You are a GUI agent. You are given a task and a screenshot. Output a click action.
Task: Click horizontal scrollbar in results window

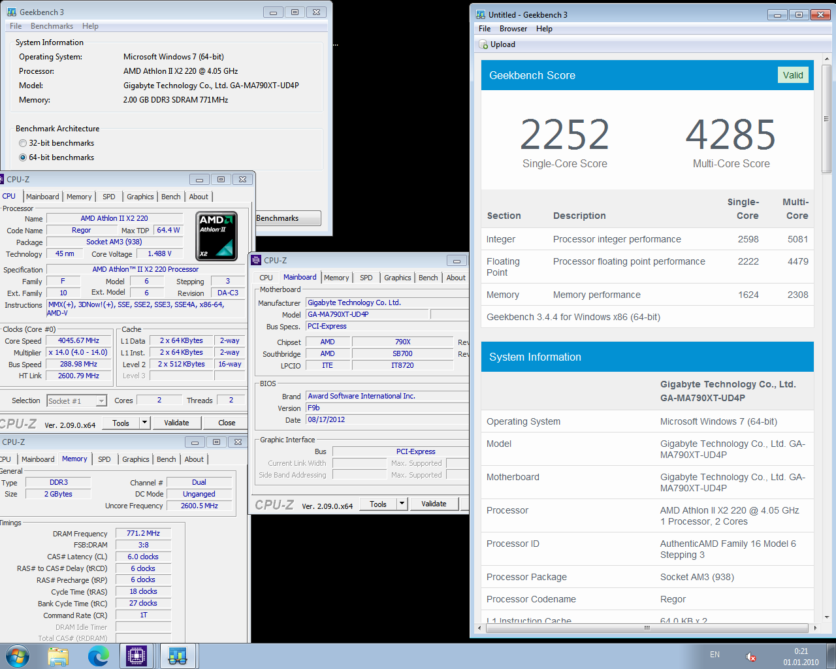click(647, 628)
